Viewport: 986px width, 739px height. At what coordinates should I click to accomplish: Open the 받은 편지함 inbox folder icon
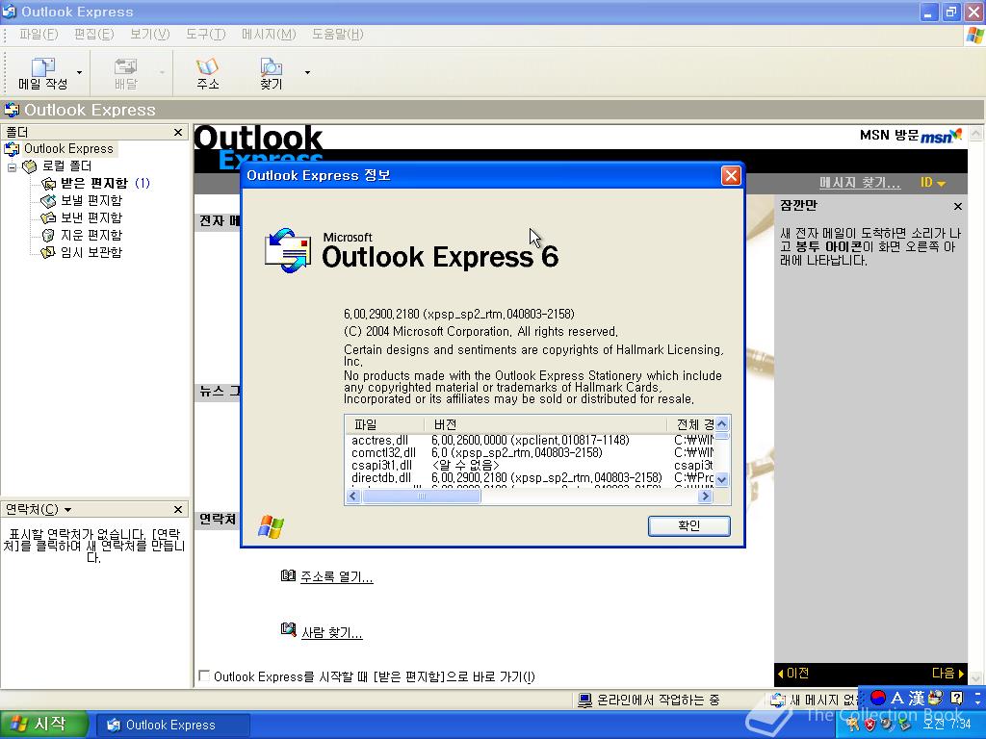pyautogui.click(x=48, y=184)
